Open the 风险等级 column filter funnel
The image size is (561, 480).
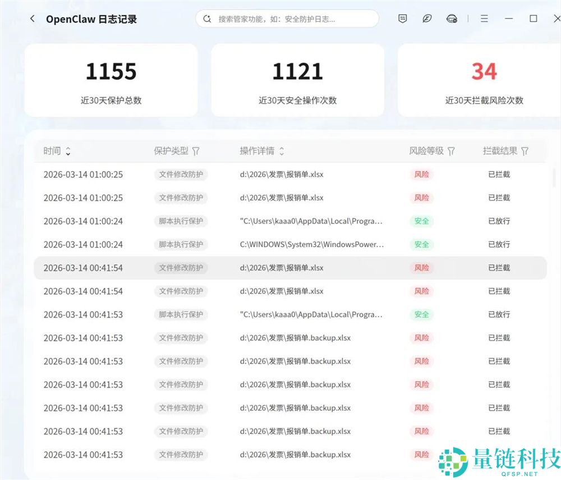point(452,151)
